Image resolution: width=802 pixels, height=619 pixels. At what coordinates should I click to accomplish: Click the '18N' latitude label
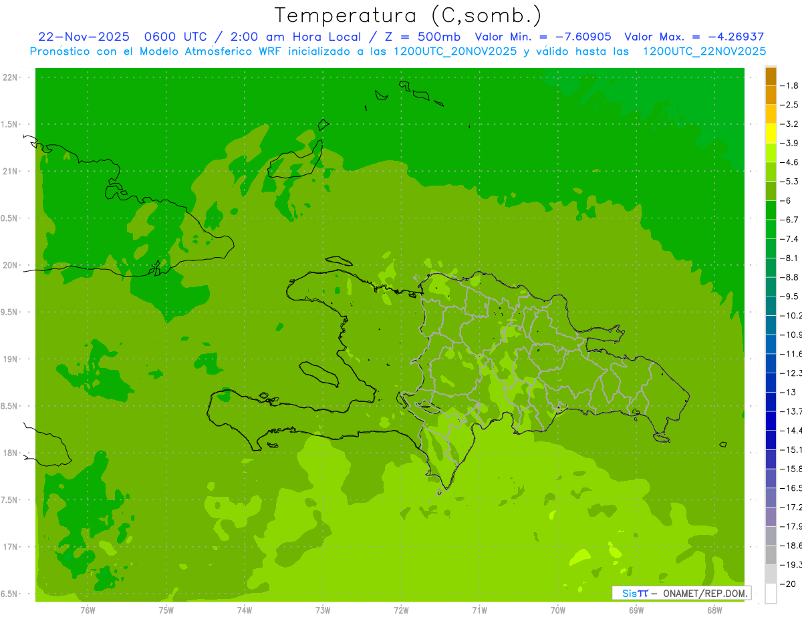[11, 453]
